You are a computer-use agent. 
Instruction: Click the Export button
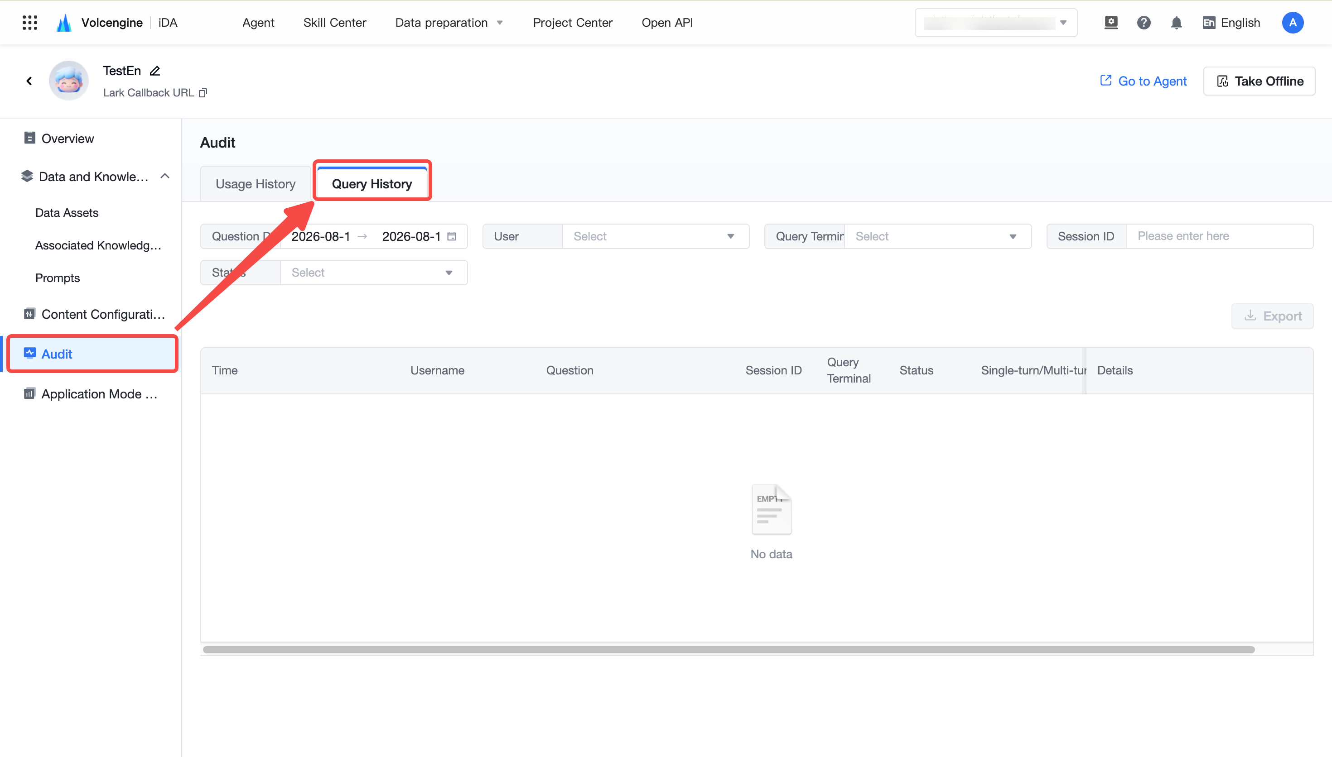1272,316
